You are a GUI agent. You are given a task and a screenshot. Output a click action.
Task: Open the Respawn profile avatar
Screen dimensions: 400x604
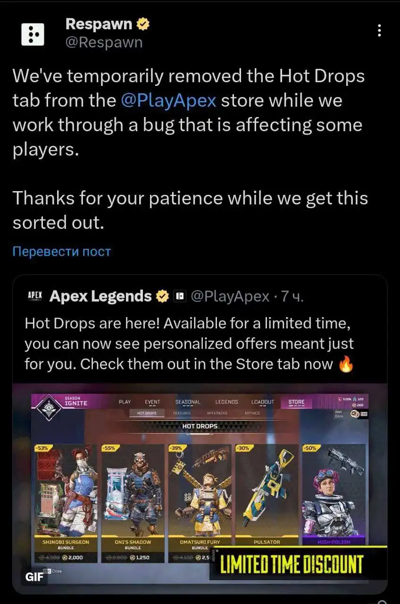point(33,34)
